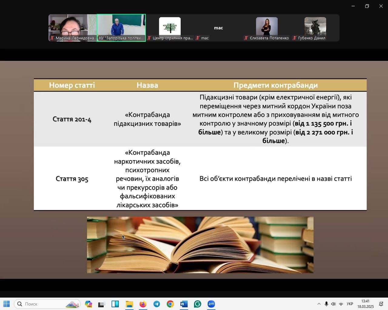Image resolution: width=388 pixels, height=310 pixels.
Task: Open Windows Task View
Action: click(x=101, y=304)
